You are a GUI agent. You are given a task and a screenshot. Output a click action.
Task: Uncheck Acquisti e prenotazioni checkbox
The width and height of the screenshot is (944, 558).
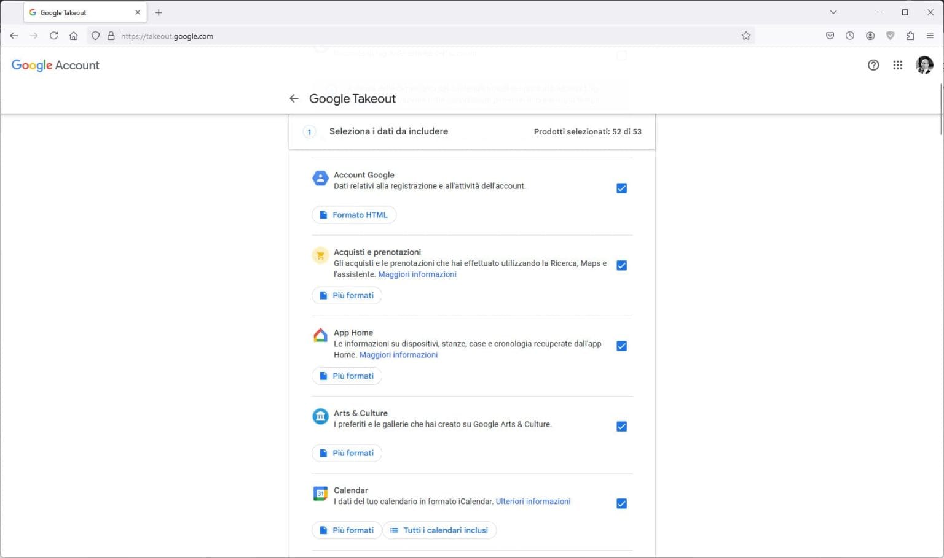[621, 266]
